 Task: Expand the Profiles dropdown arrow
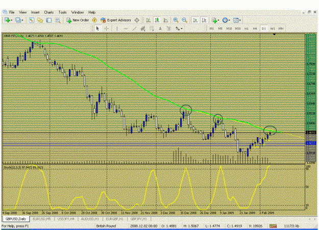click(x=22, y=20)
